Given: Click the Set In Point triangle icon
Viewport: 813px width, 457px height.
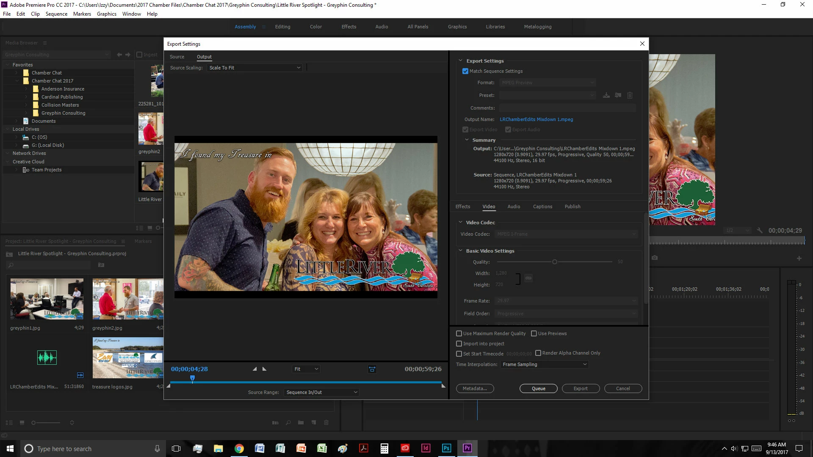Looking at the screenshot, I should click(x=254, y=369).
